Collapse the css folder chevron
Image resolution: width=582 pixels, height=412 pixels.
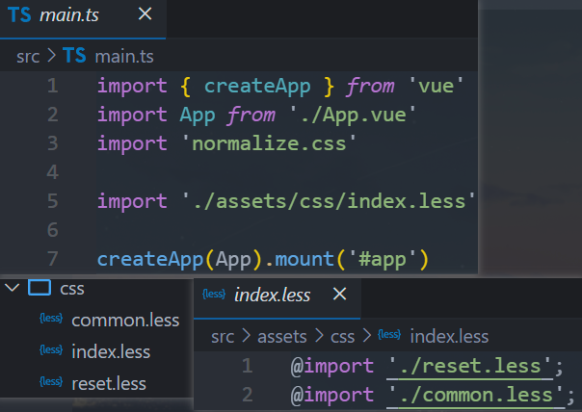coord(12,288)
